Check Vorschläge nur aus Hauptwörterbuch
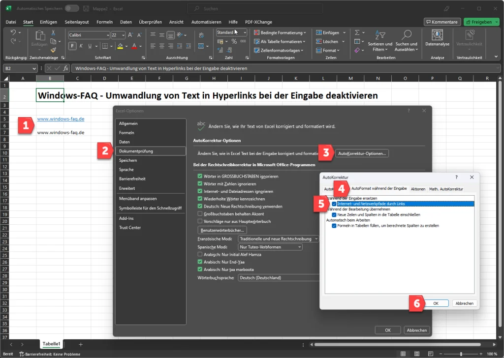Viewport: 504px width, 358px height. (x=200, y=221)
